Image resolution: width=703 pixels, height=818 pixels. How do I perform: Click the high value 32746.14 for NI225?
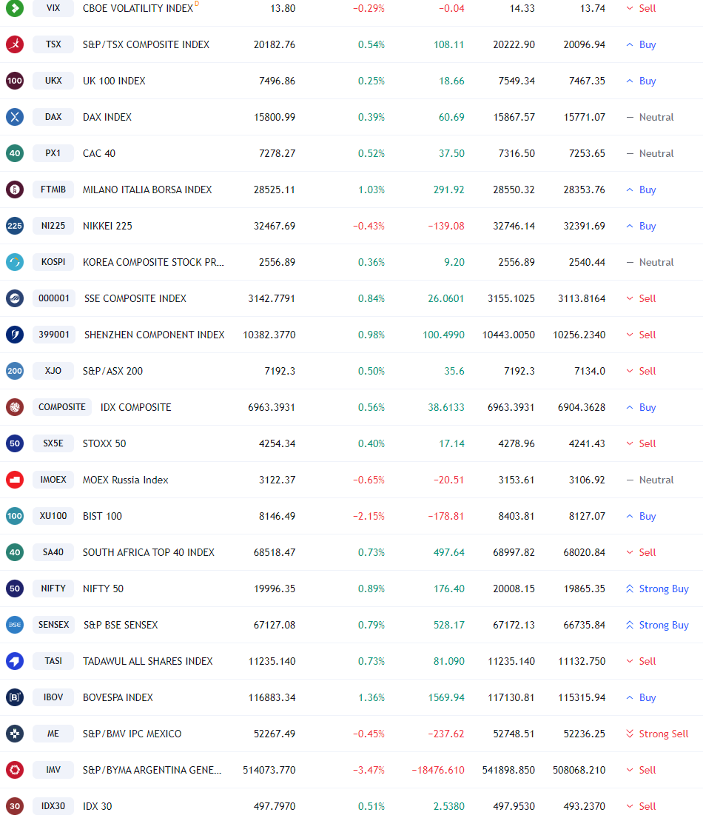(514, 226)
